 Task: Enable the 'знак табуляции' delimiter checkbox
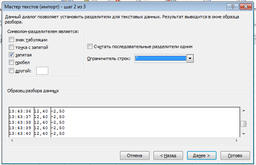(11, 40)
